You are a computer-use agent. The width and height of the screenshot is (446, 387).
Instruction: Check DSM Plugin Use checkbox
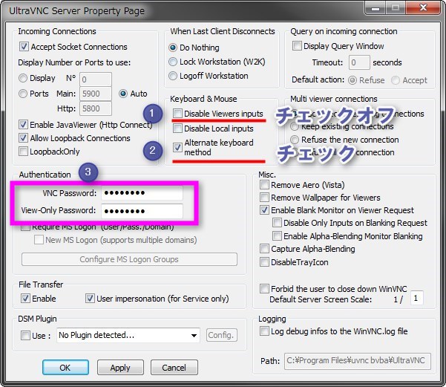[x=25, y=336]
